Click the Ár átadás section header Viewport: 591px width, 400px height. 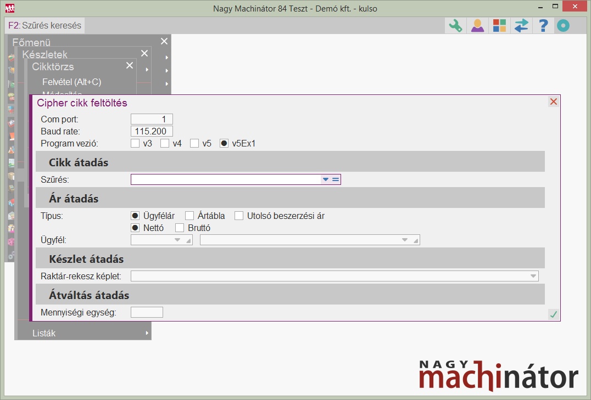click(x=290, y=198)
